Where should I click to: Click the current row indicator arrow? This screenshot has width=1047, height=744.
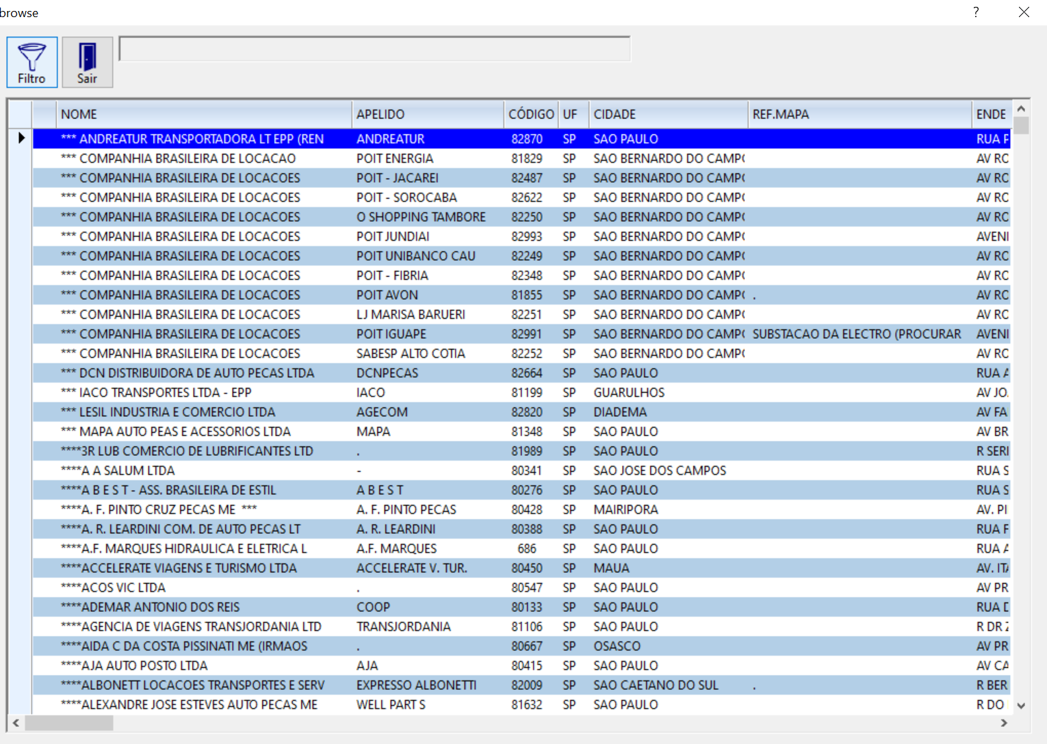21,138
